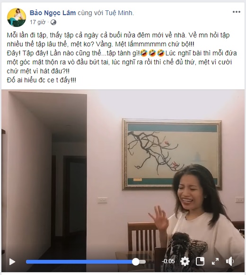Click the first laughing emoji in post
246x275 pixels.
click(144, 53)
